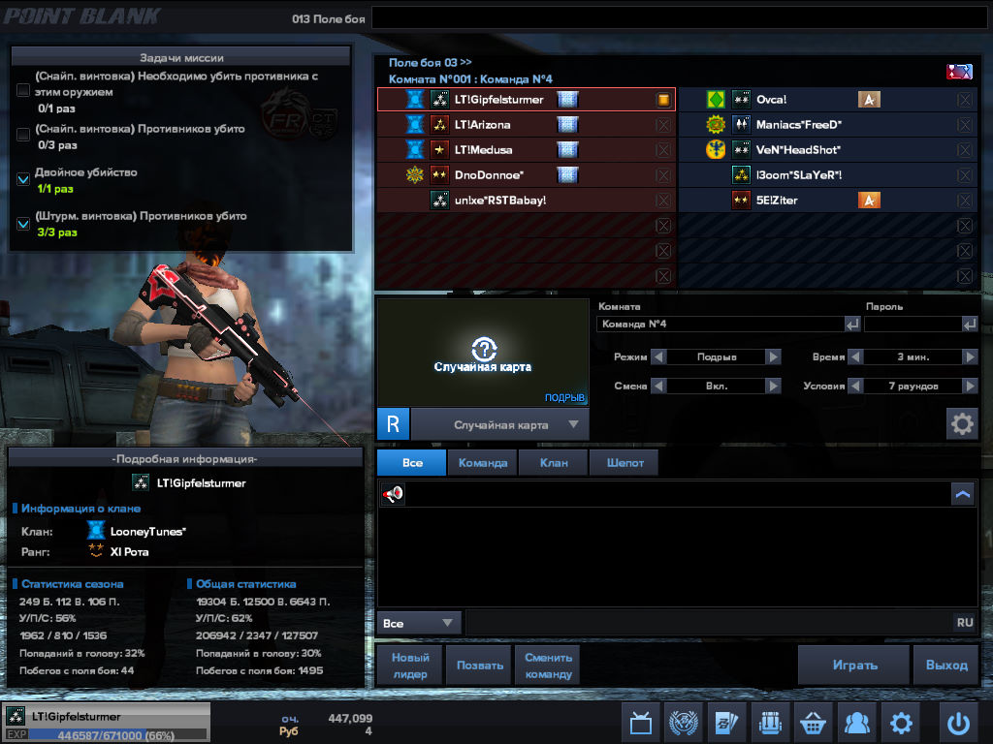The image size is (993, 744).
Task: Toggle the X slot box on LT!Arizona row
Action: tap(663, 125)
